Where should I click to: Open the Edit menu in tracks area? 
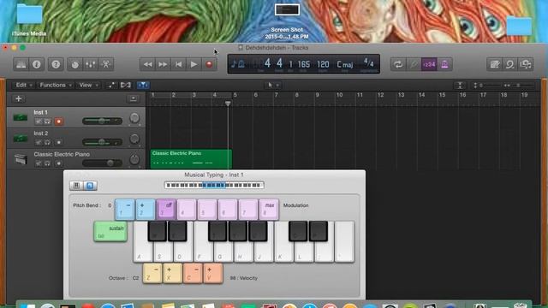[x=23, y=86]
